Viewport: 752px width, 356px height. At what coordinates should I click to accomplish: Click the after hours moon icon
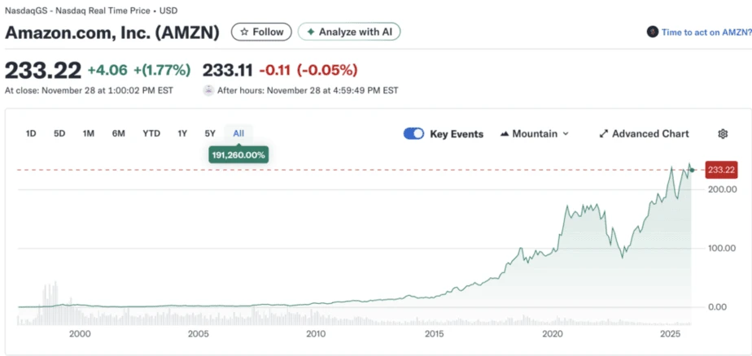[x=208, y=90]
